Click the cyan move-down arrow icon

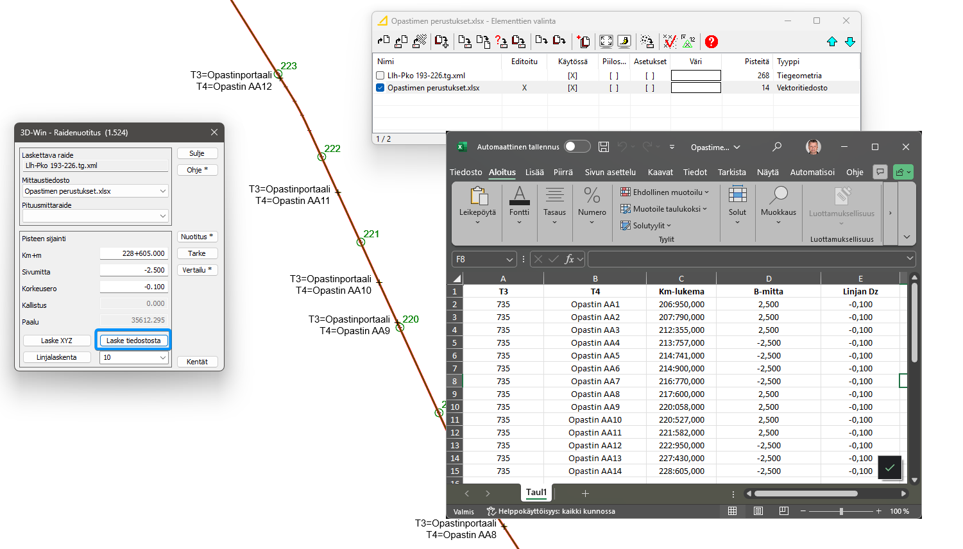click(x=850, y=42)
